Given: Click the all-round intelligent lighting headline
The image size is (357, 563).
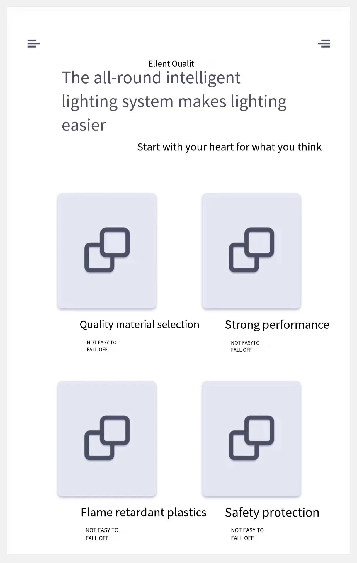Looking at the screenshot, I should [151, 78].
